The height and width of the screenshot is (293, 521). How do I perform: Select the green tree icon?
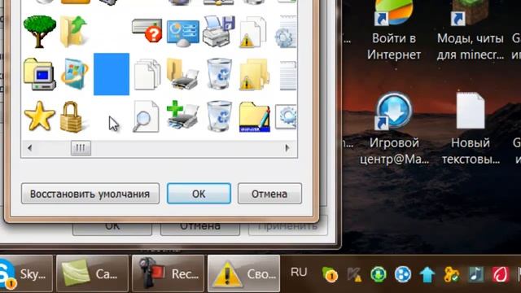(x=40, y=31)
